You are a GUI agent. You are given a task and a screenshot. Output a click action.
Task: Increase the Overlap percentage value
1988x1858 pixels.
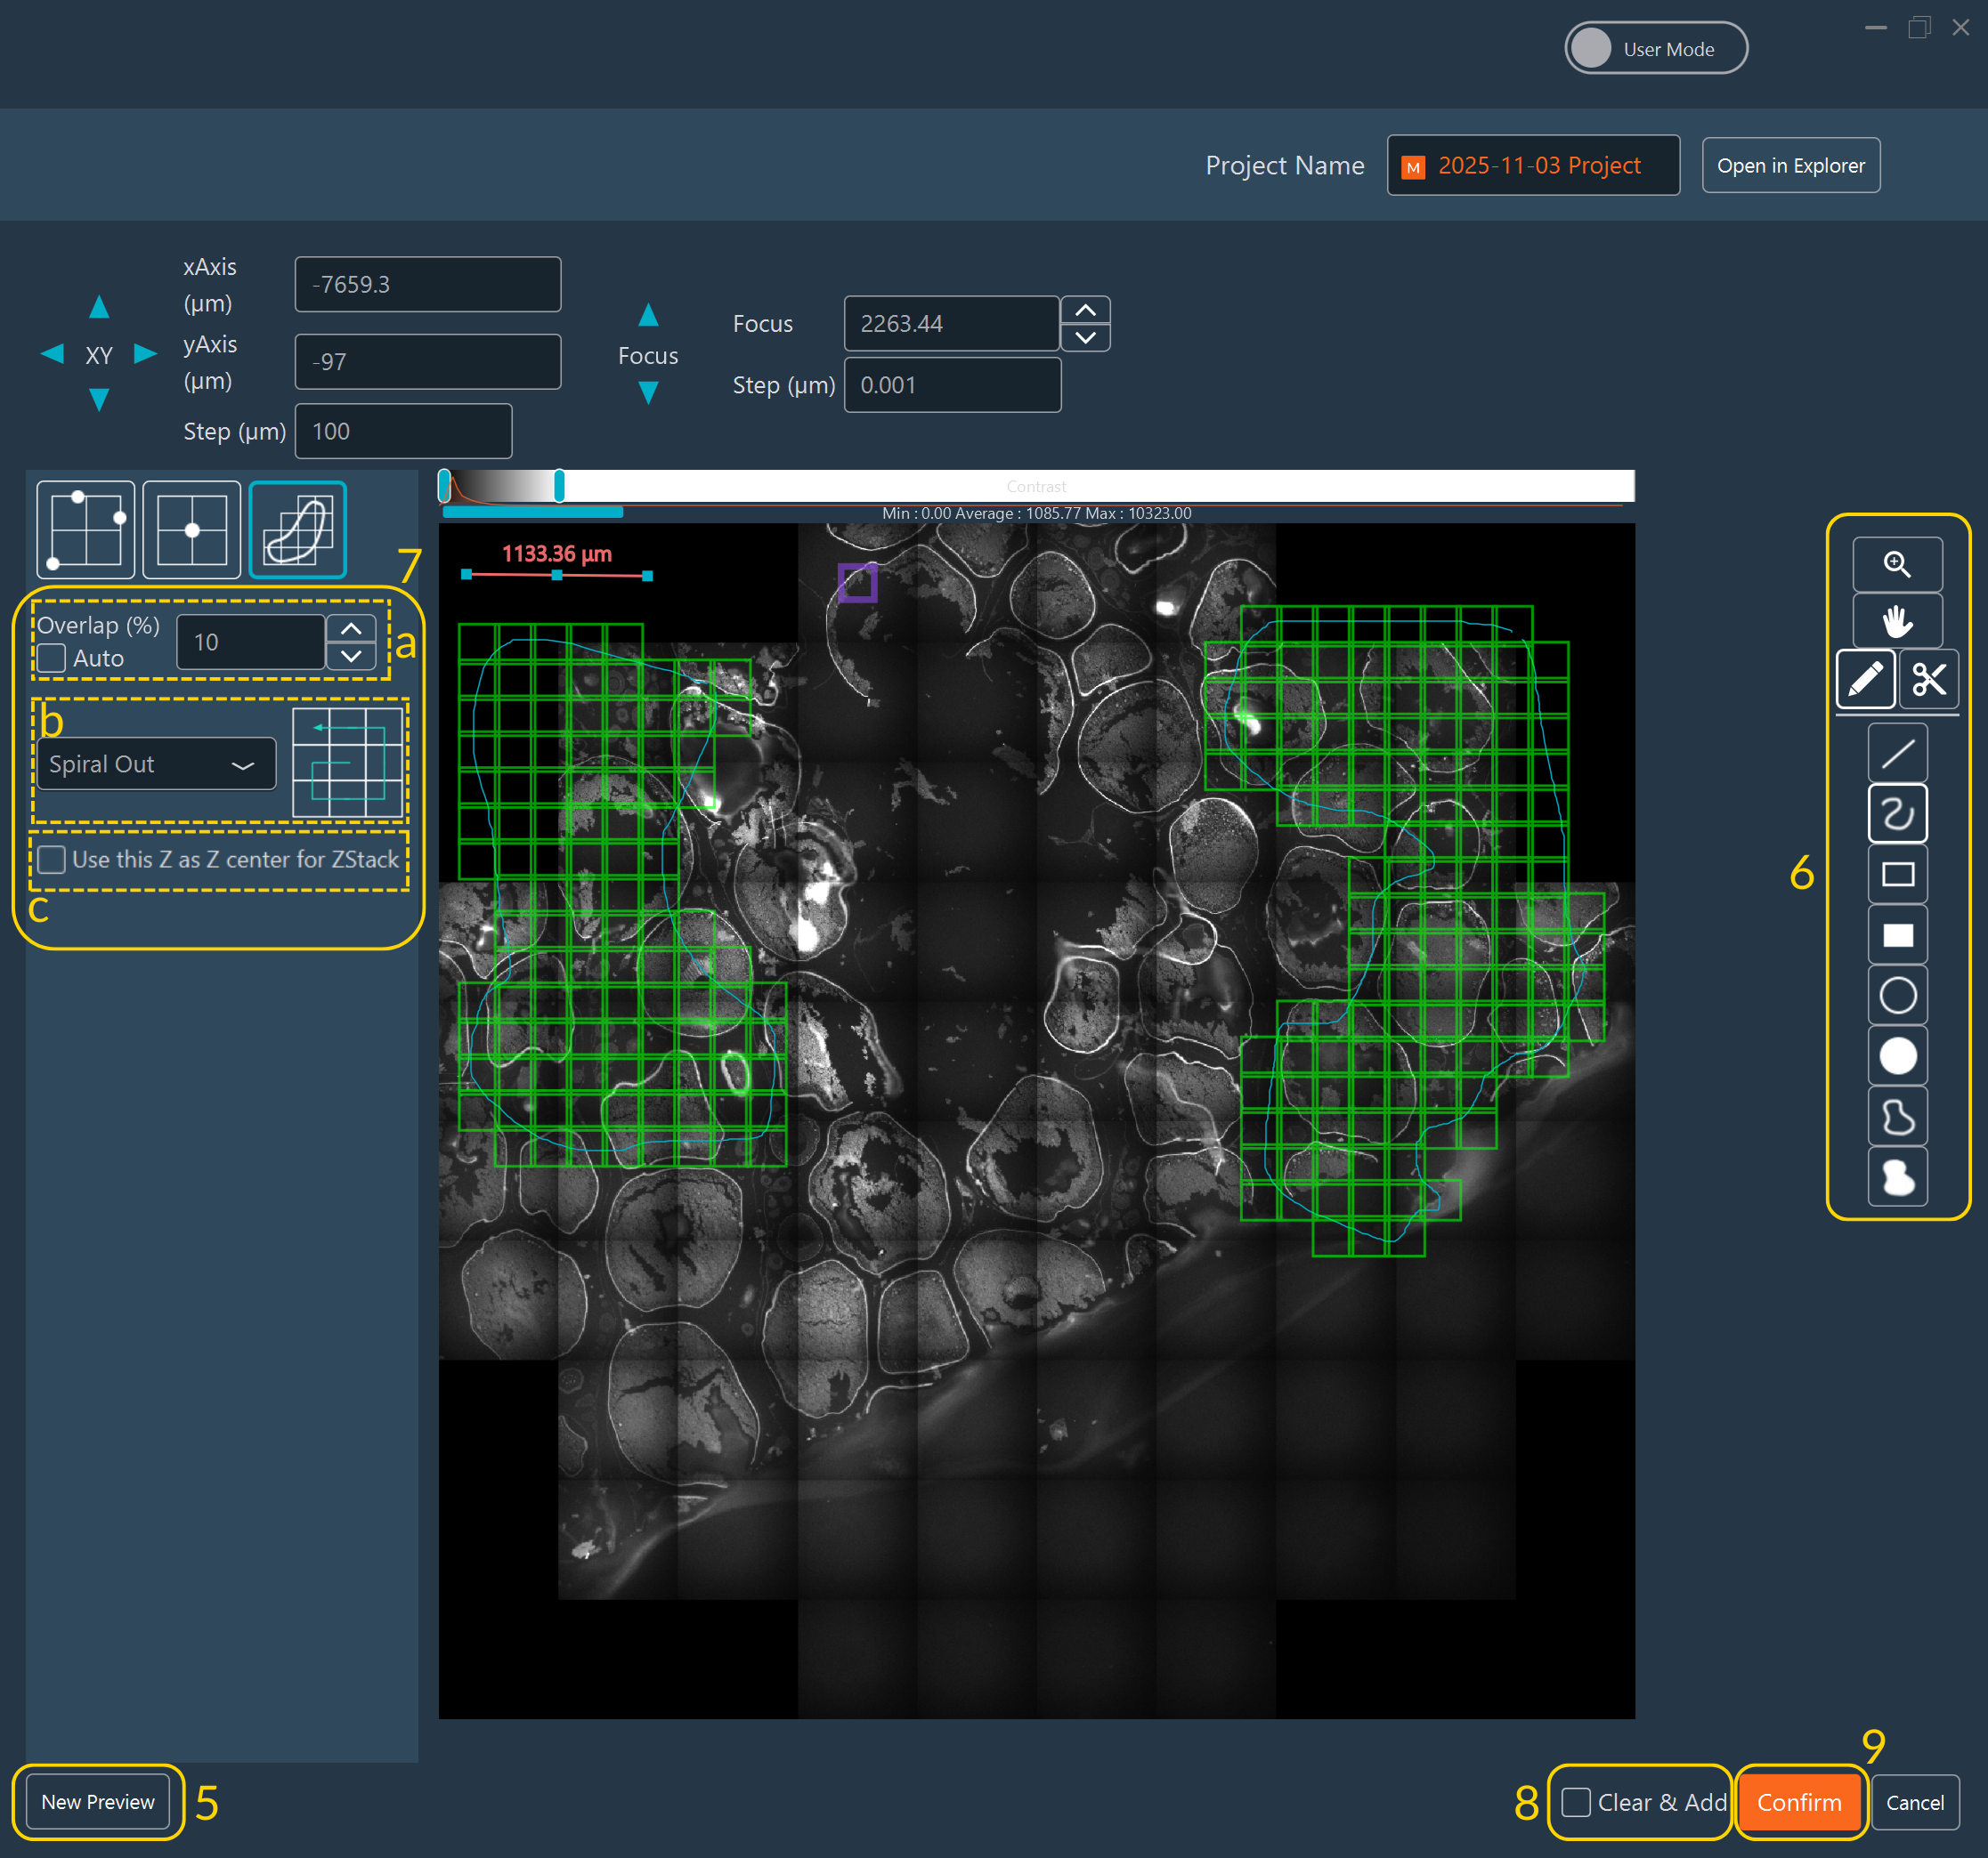[x=351, y=628]
